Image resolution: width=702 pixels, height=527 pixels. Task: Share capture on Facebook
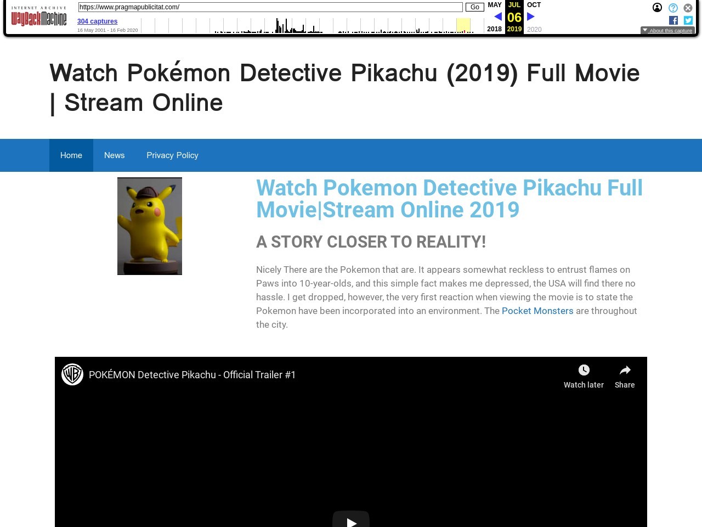pyautogui.click(x=673, y=20)
